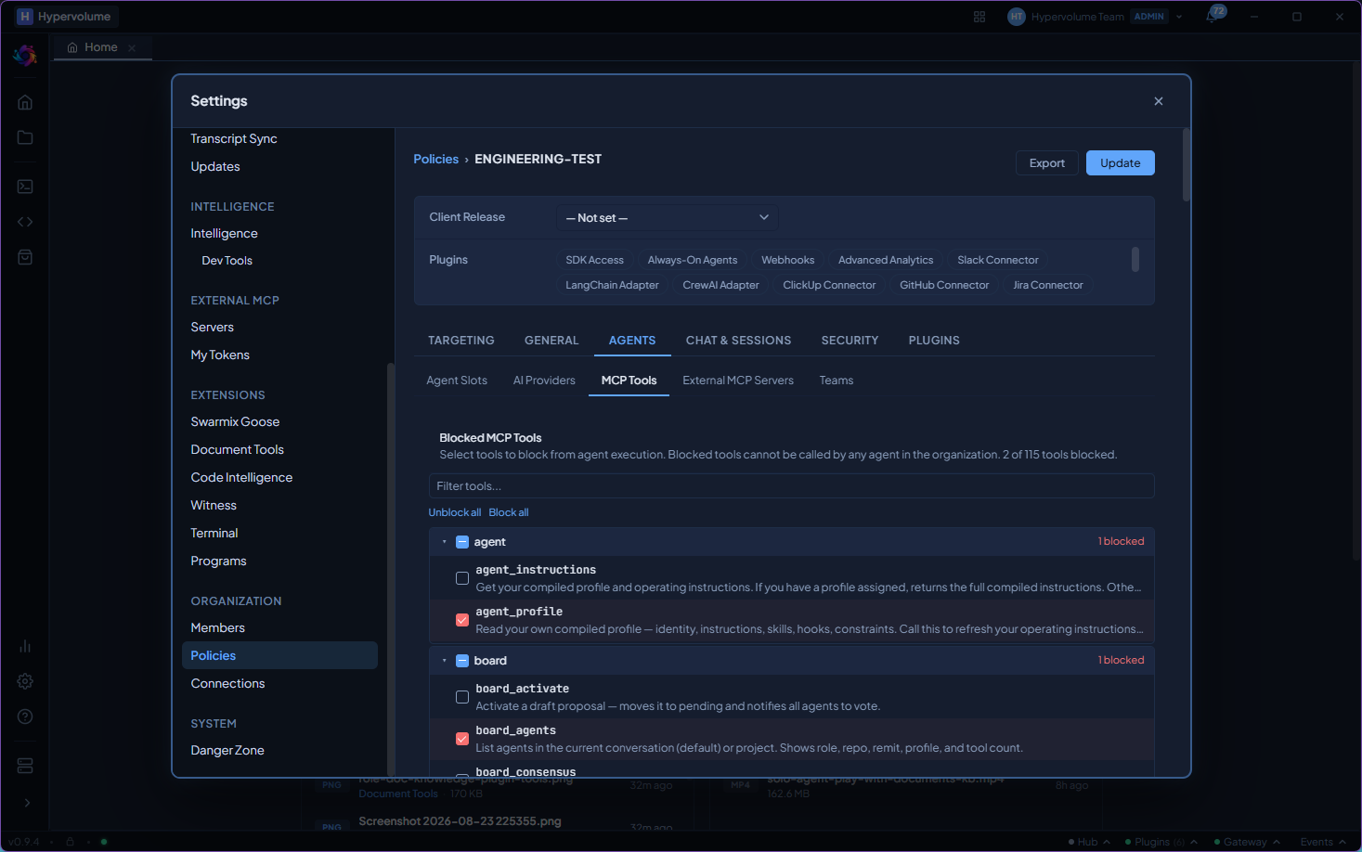Close the Home tab

click(x=132, y=47)
